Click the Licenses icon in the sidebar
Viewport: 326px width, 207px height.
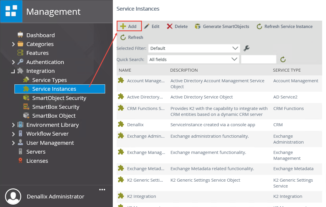tap(20, 161)
